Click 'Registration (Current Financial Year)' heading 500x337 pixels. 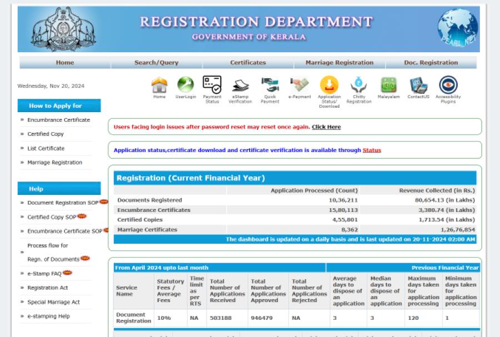[x=191, y=178]
